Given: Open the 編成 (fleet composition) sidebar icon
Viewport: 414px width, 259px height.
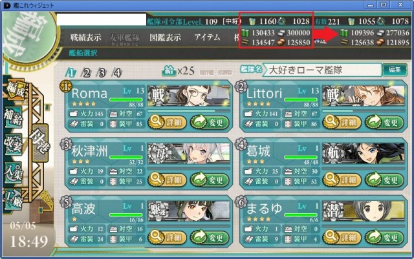Looking at the screenshot, I should point(16,90).
